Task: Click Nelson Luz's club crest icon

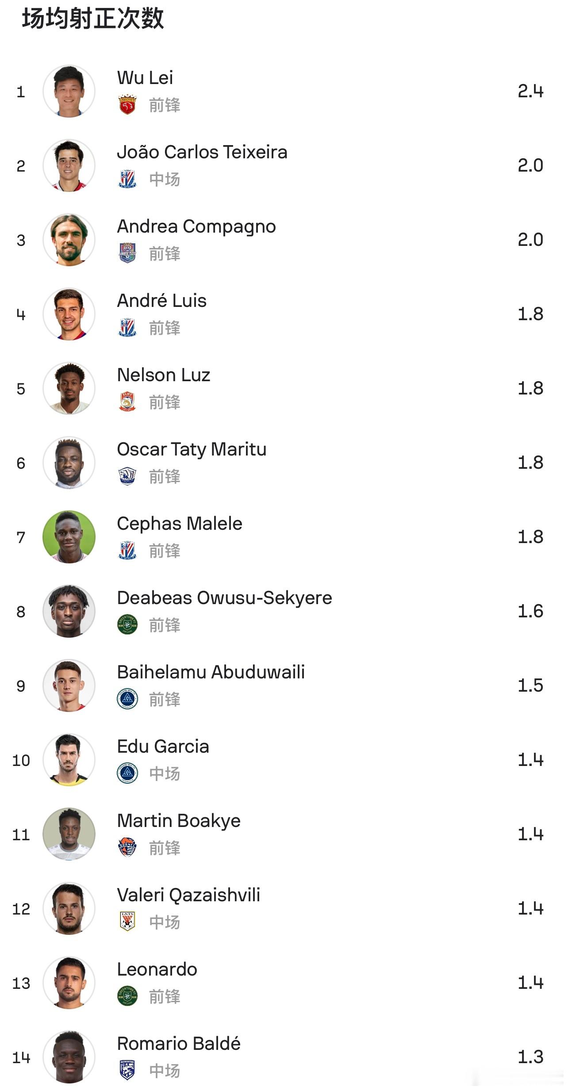Action: (127, 402)
